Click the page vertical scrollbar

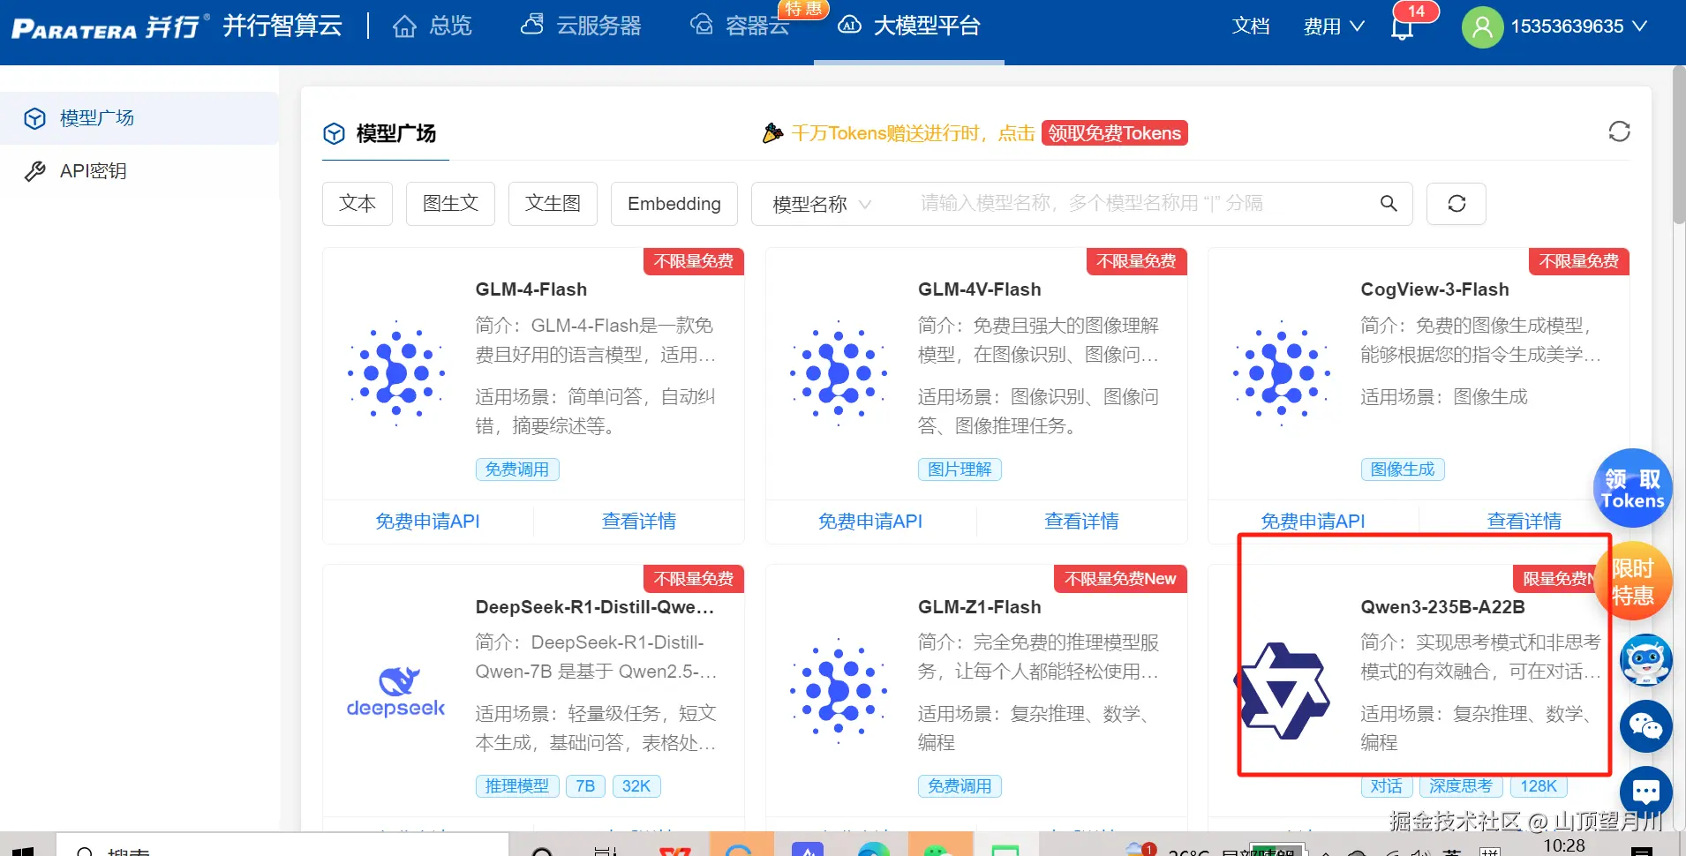(x=1679, y=146)
